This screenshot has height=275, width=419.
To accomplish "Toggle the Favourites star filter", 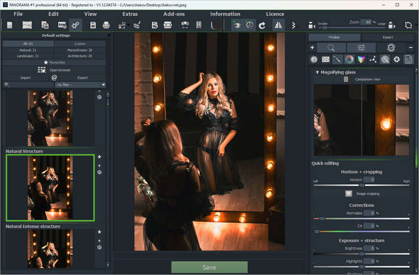I will click(54, 62).
